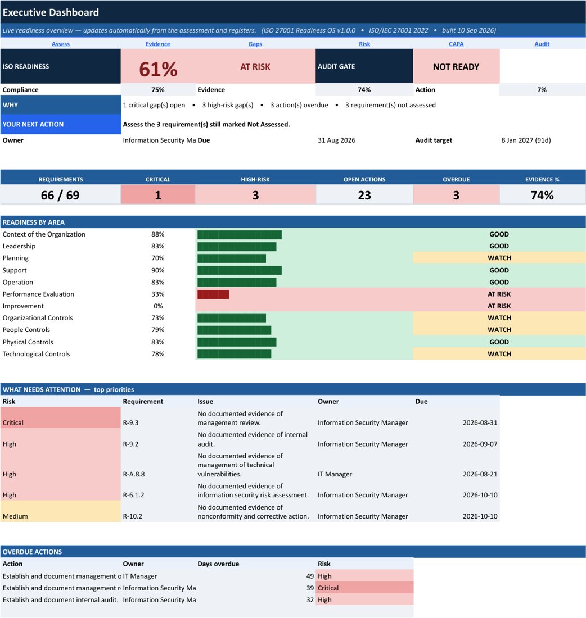This screenshot has width=586, height=618.
Task: Select the Requirements 66 / 69 value
Action: coord(60,195)
